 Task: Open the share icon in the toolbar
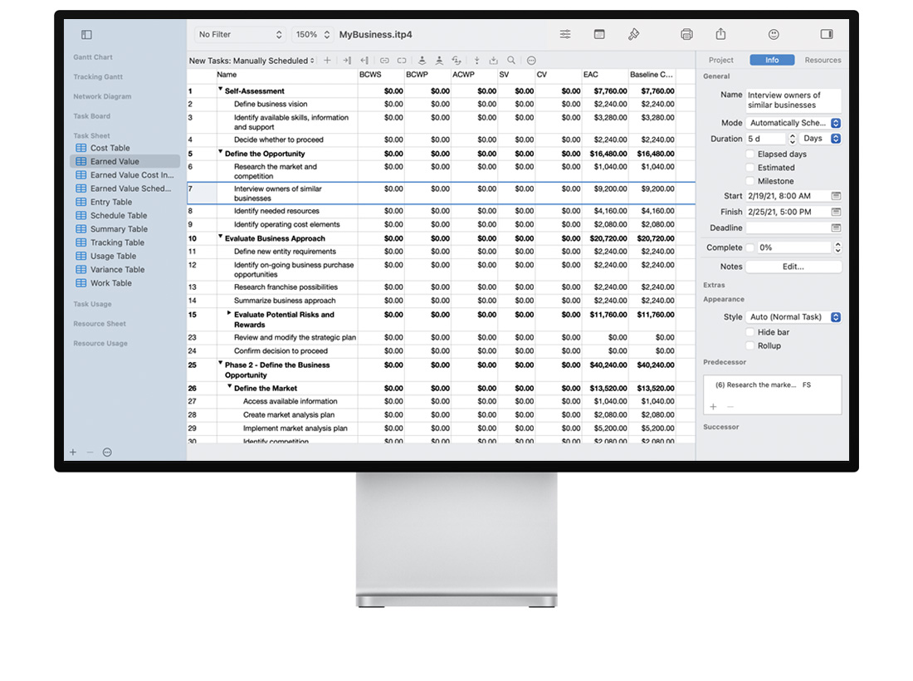(x=720, y=34)
